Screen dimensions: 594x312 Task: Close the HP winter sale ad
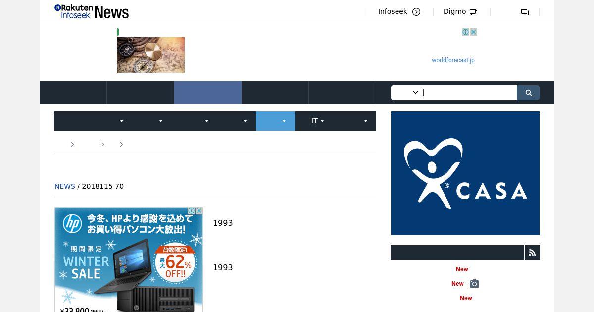tap(199, 211)
